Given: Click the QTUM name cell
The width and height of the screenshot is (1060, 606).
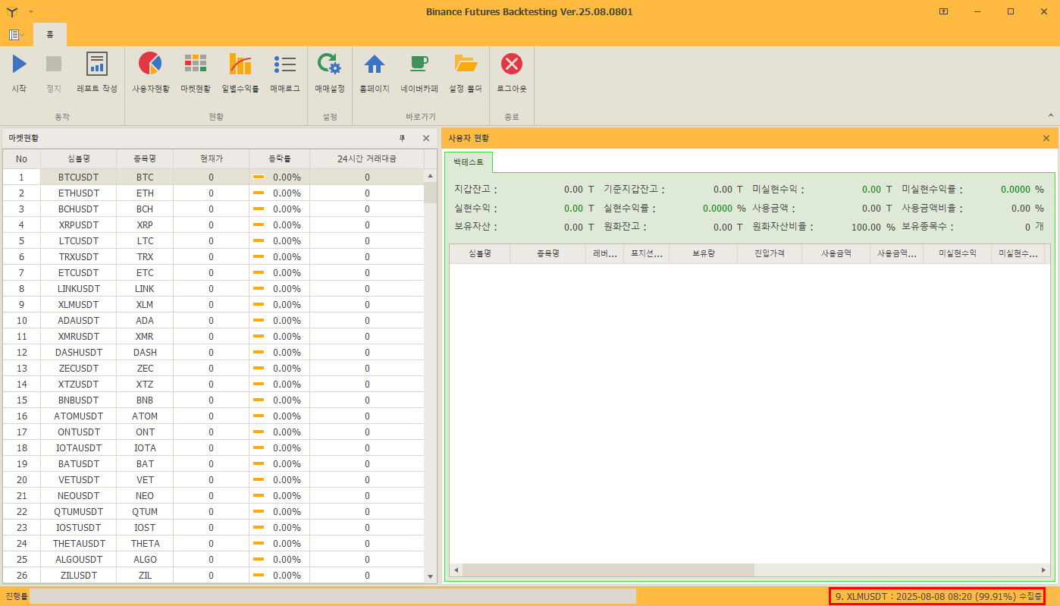Looking at the screenshot, I should point(145,511).
